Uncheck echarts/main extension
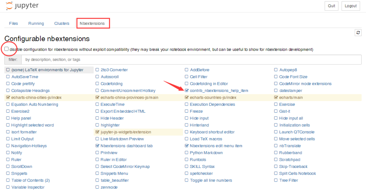This screenshot has height=193, width=366. [x=276, y=97]
